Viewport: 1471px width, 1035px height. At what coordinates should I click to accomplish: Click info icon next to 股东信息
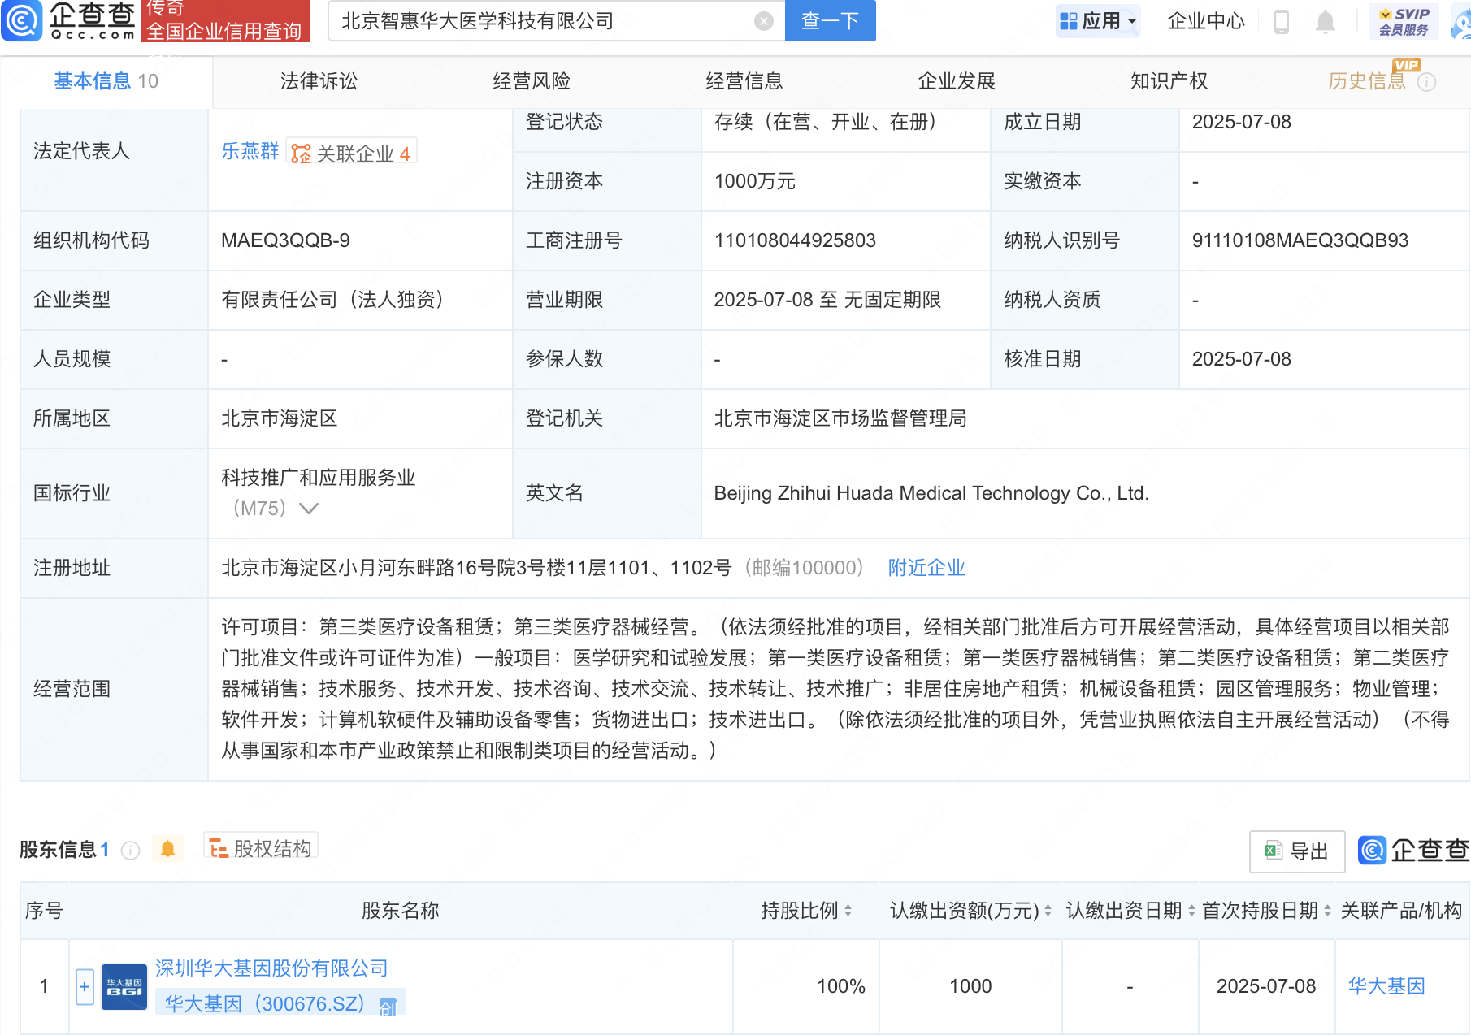pos(130,851)
